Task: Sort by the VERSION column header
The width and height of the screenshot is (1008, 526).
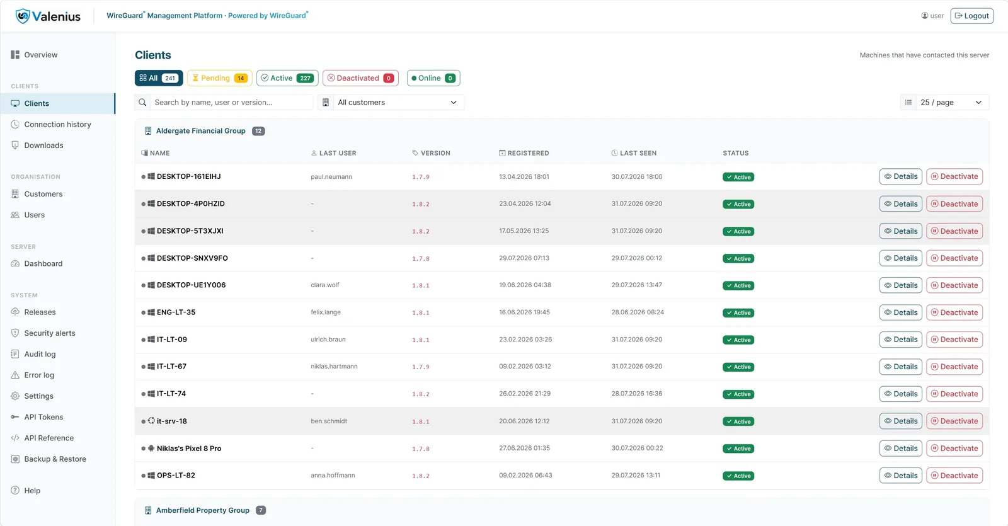Action: pyautogui.click(x=432, y=153)
